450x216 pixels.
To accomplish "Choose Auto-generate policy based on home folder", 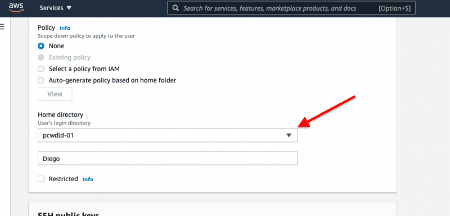I will point(41,80).
